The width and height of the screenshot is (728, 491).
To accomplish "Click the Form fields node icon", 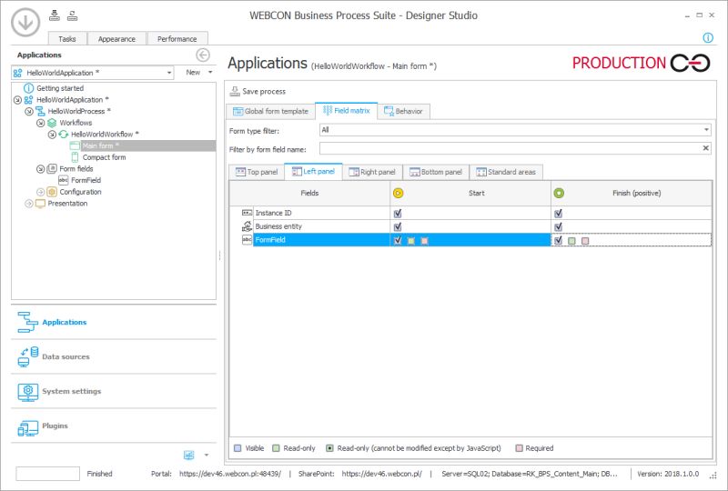I will point(52,169).
